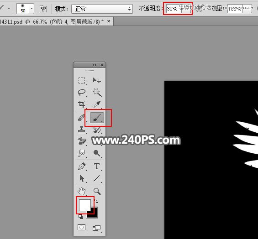Select the Move tool
Viewport: 258px width, 239px height.
(x=97, y=81)
